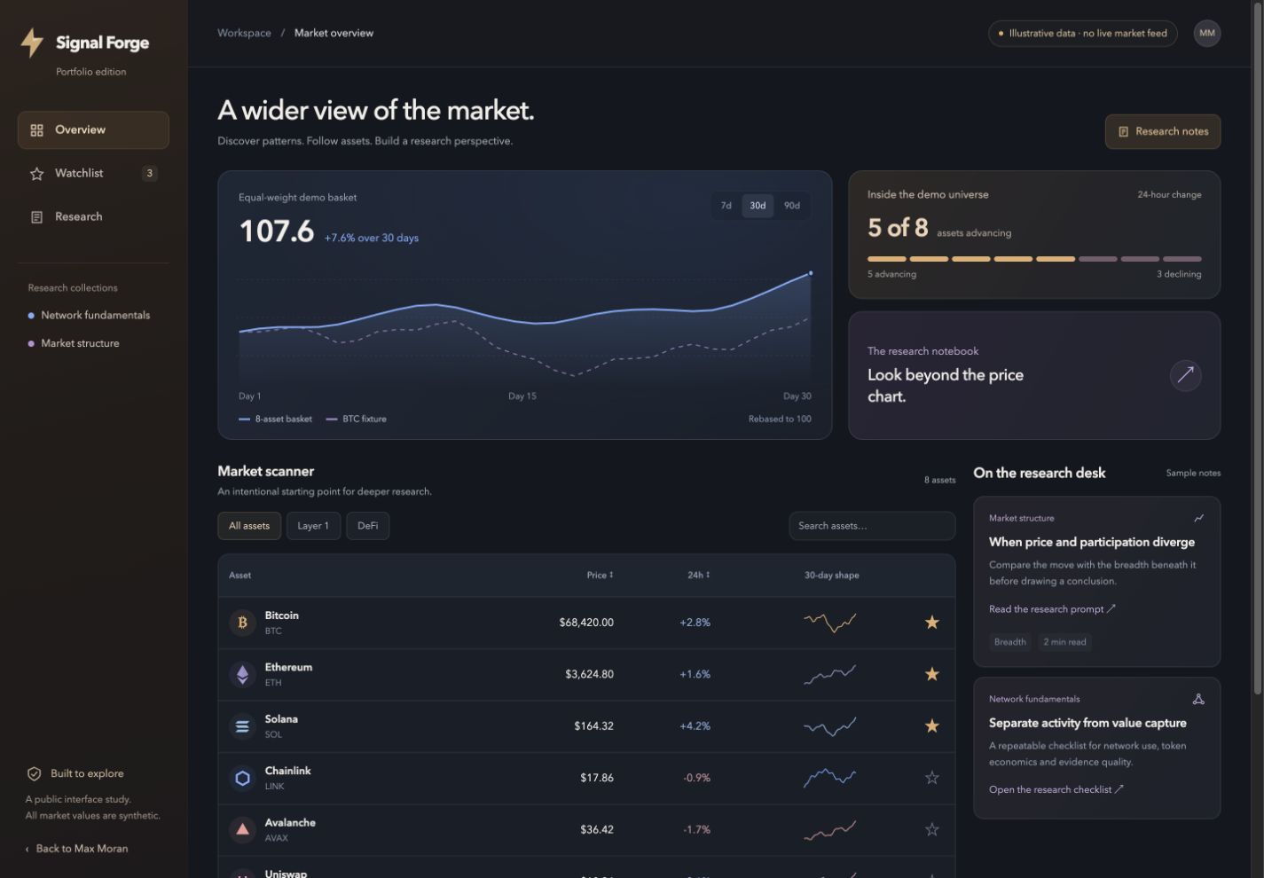Unstar Bitcoin from the watchlist
1264x878 pixels.
coord(931,623)
